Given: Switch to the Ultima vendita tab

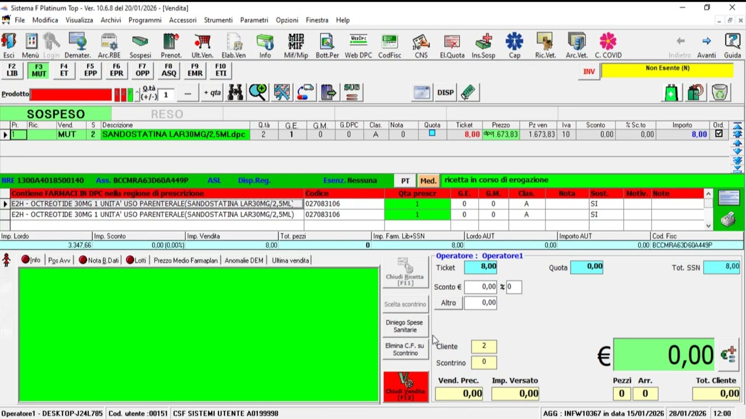Looking at the screenshot, I should coord(290,260).
